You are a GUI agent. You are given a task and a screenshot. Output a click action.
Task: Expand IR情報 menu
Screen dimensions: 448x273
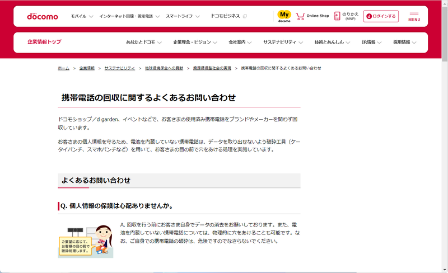pos(371,43)
